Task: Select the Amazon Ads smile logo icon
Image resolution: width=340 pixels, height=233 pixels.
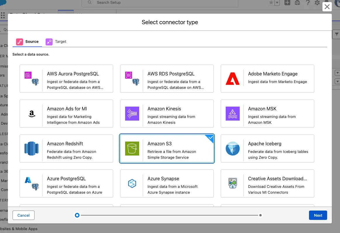Action: (32, 114)
